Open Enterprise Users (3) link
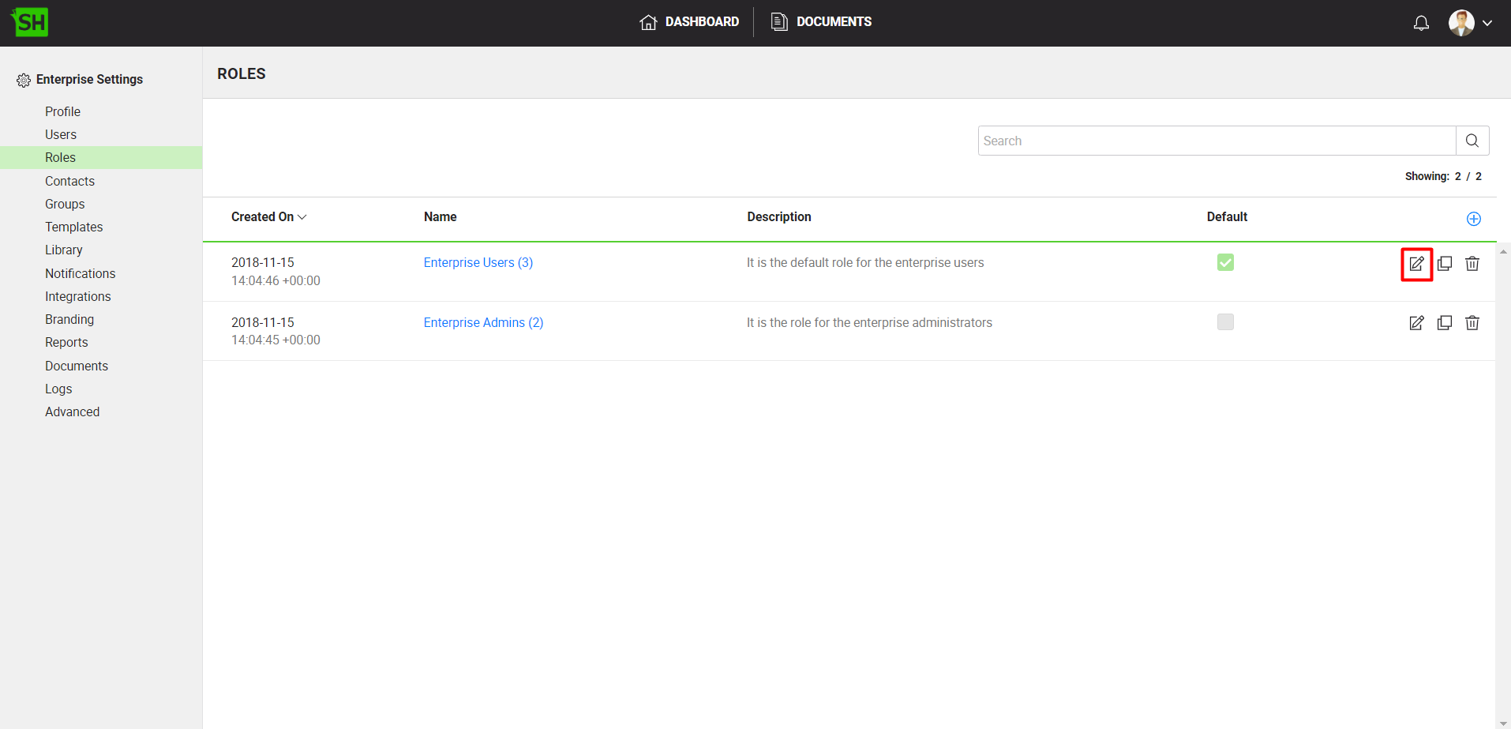Image resolution: width=1511 pixels, height=729 pixels. (478, 263)
